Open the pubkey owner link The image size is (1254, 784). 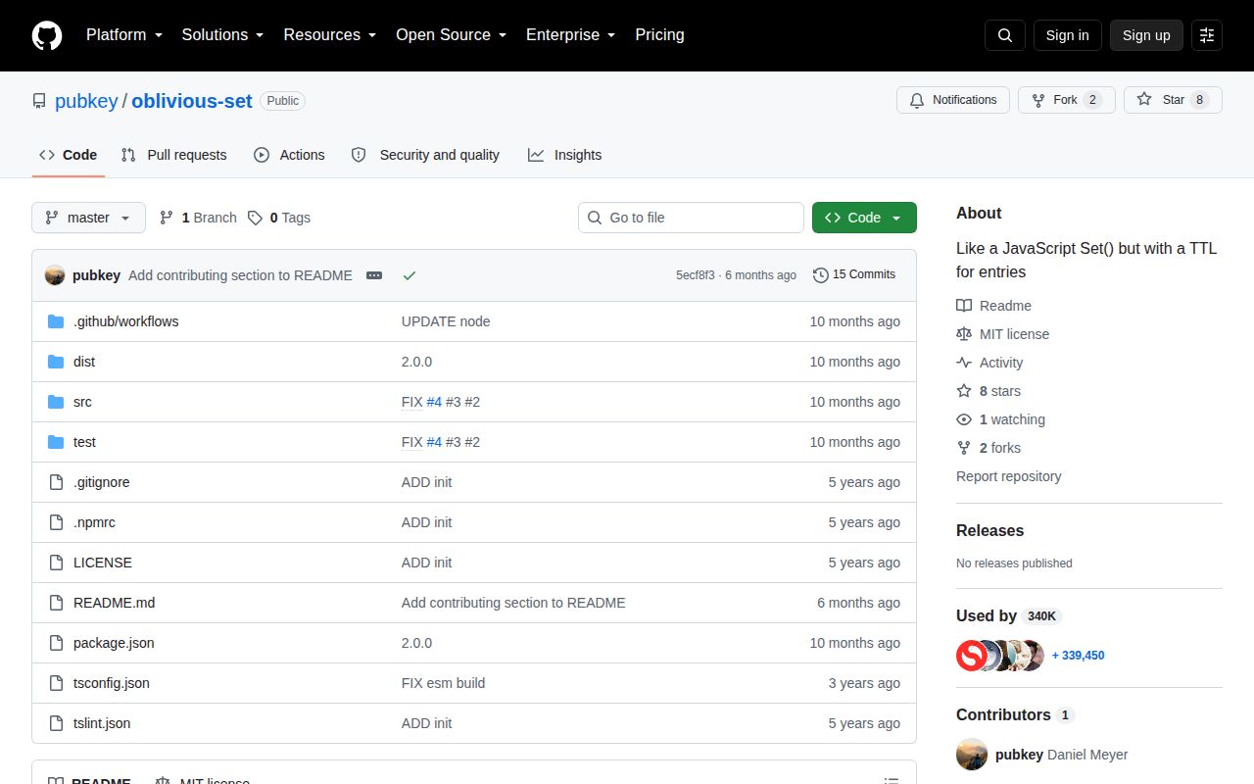click(x=86, y=101)
